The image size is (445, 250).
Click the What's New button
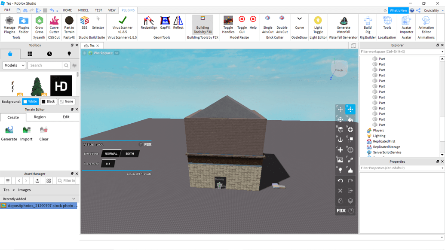398,10
